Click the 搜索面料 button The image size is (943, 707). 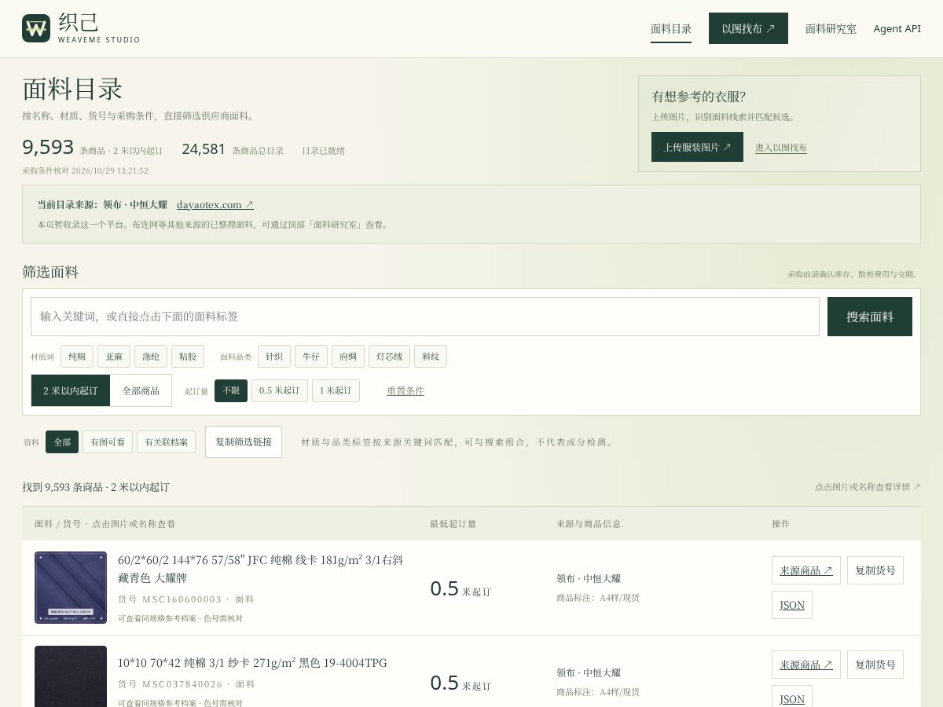tap(870, 317)
